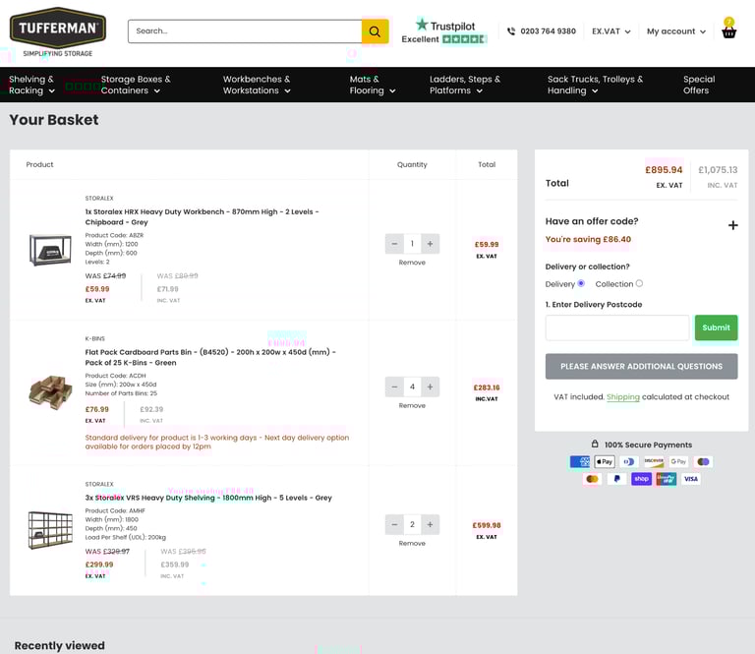Increase quantity of VRS Heavy Duty Shelving
The height and width of the screenshot is (654, 755).
point(430,524)
